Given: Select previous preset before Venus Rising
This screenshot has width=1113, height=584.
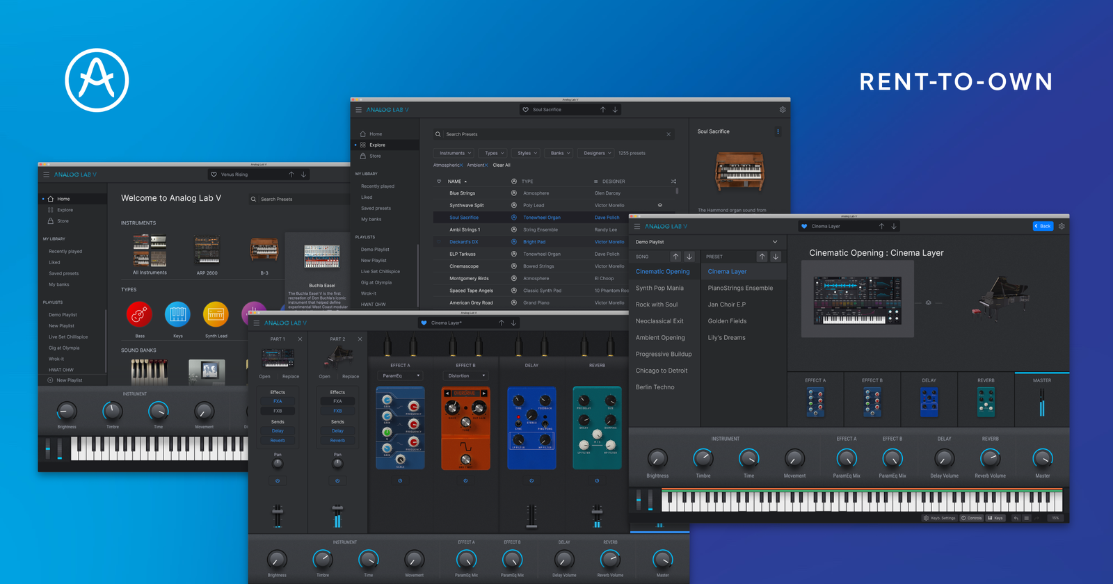Looking at the screenshot, I should click(x=291, y=175).
